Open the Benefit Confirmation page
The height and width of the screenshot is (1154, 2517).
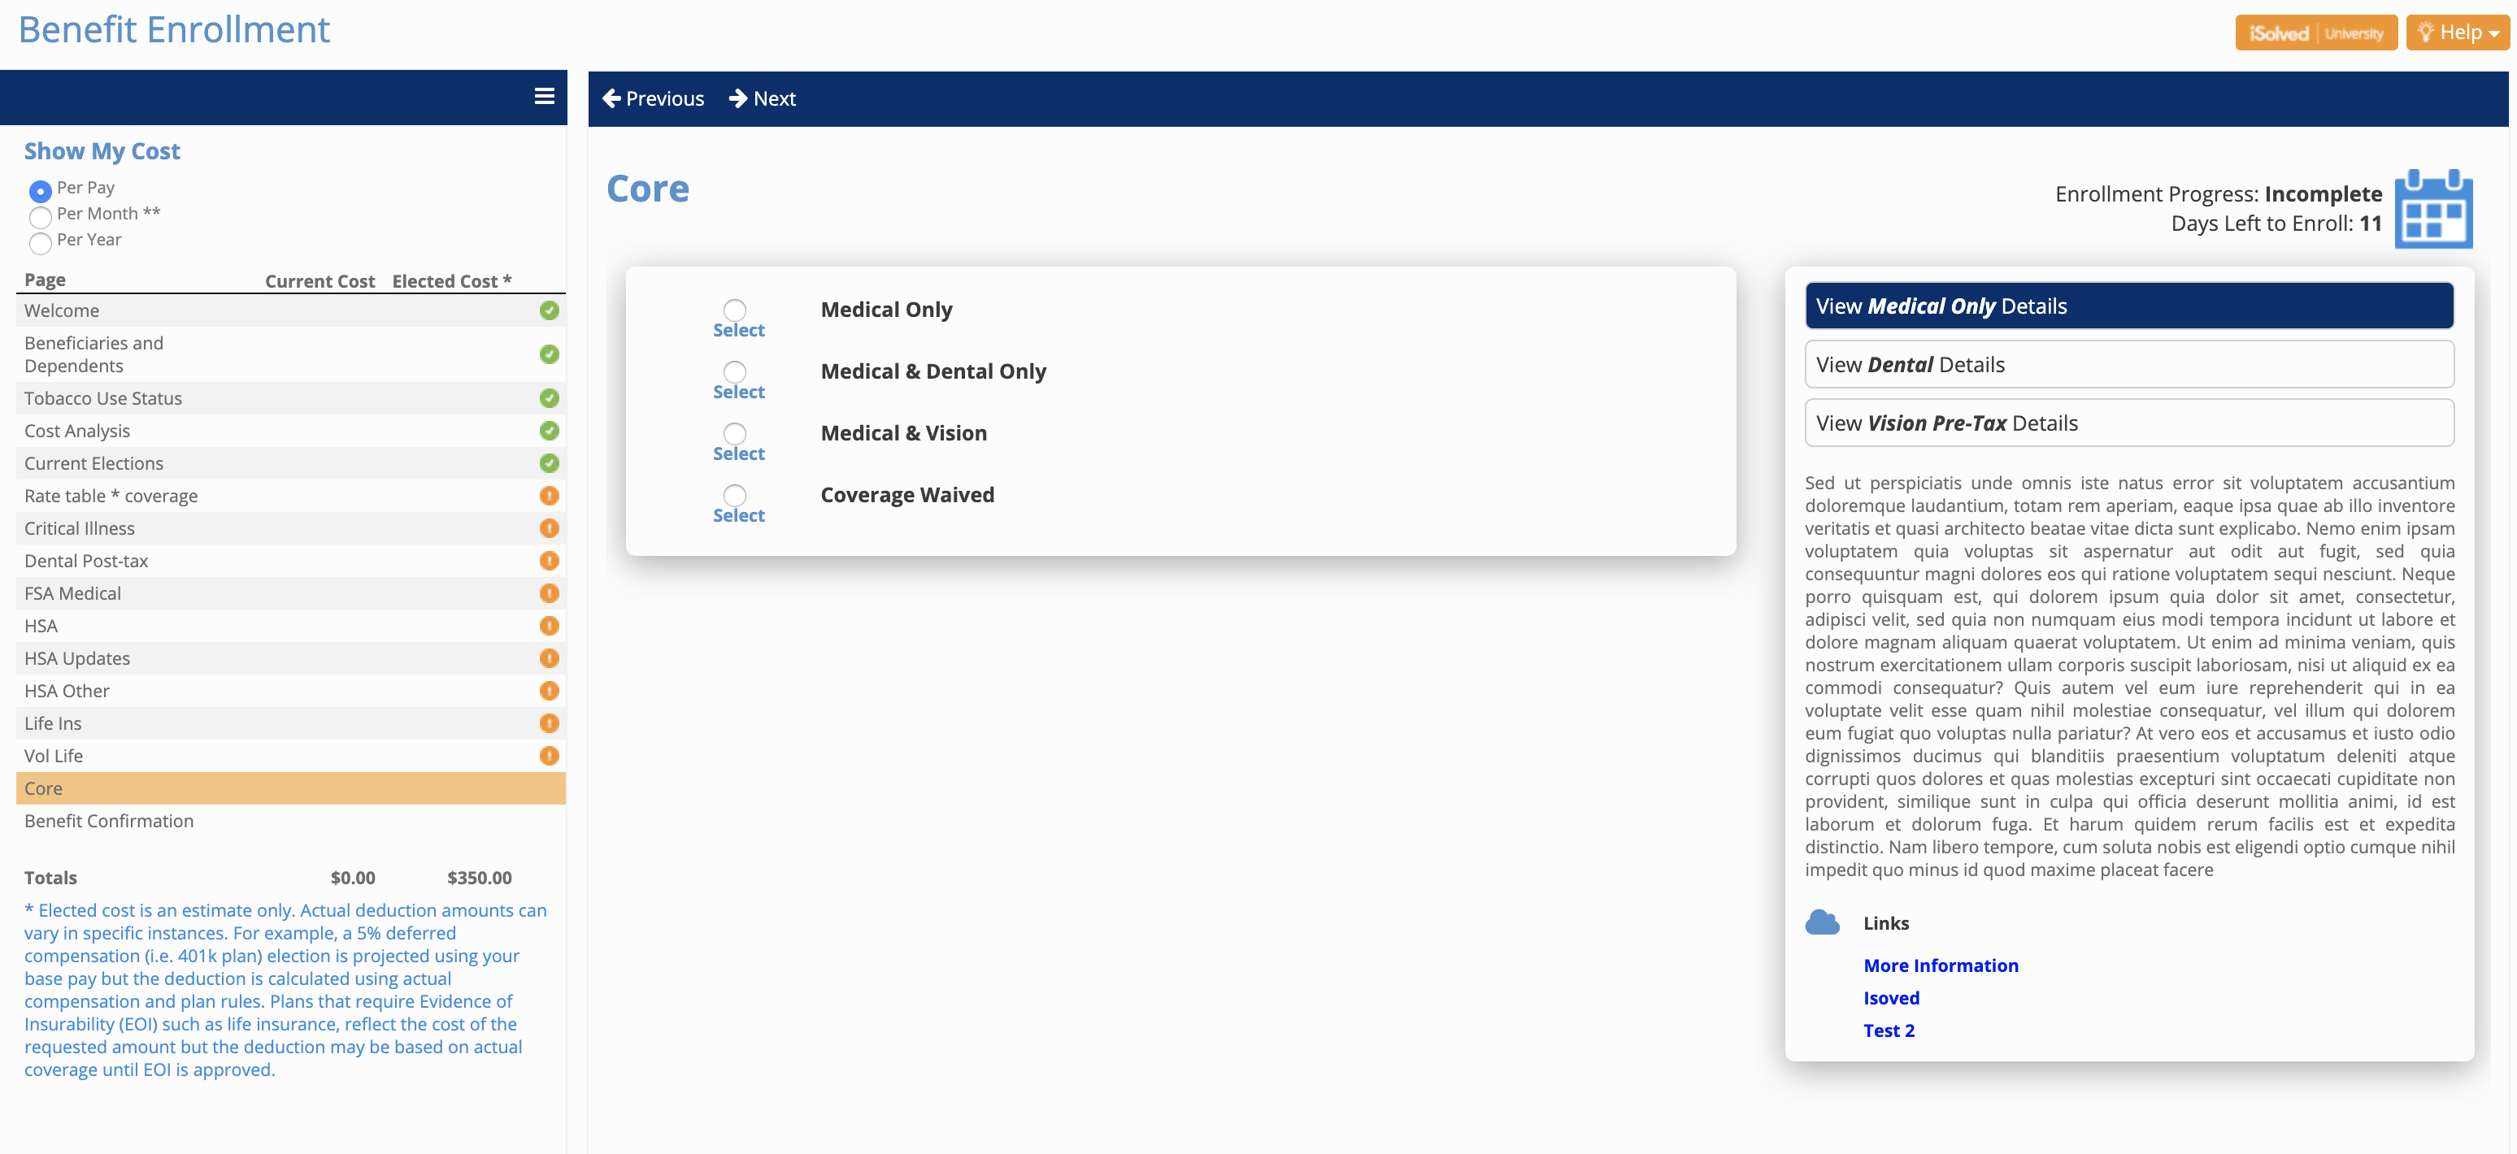click(108, 821)
